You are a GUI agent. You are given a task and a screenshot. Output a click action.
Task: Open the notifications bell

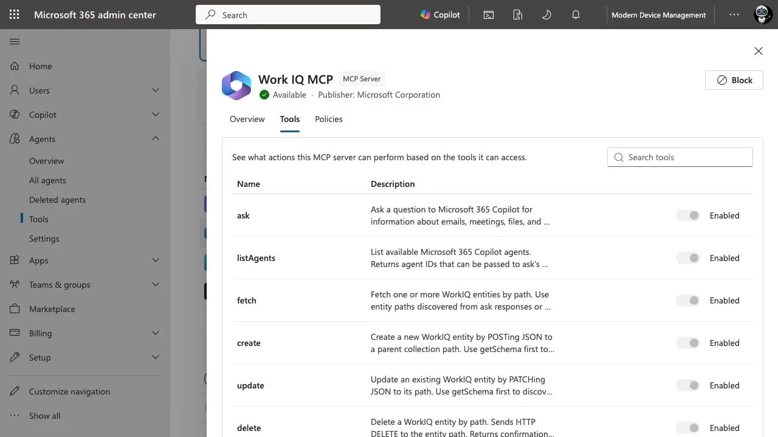tap(576, 15)
